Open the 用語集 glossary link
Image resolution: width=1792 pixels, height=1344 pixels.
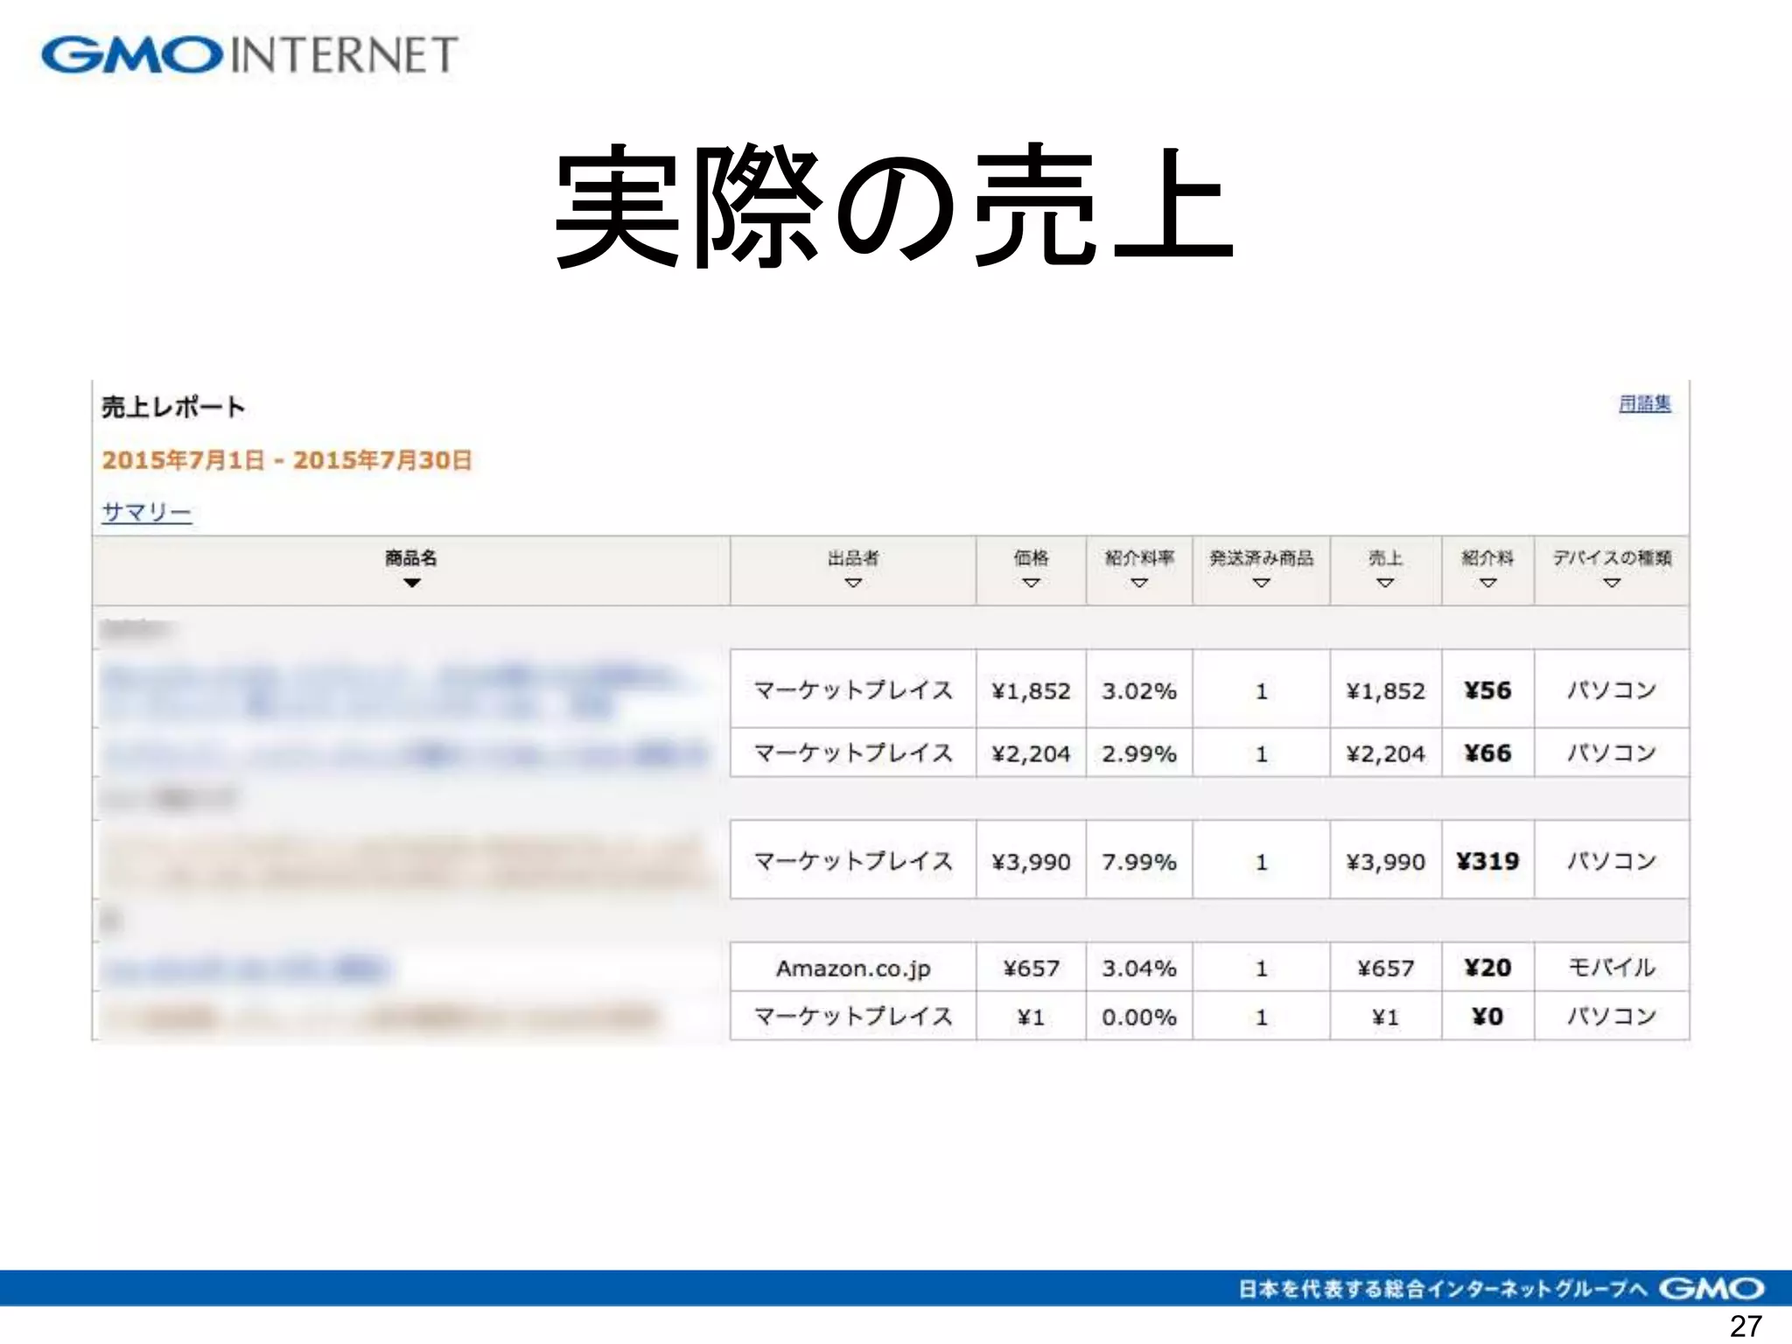pyautogui.click(x=1644, y=403)
